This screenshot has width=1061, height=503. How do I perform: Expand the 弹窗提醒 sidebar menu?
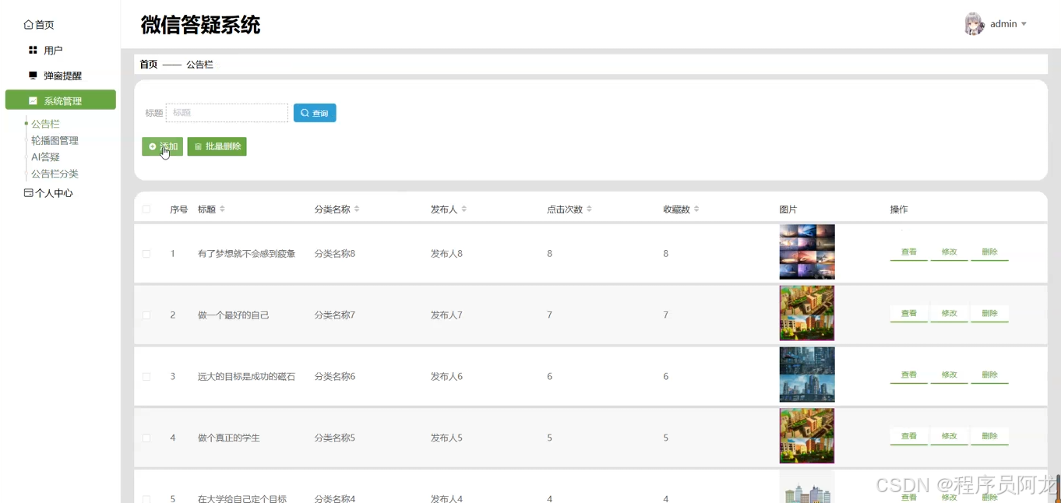click(61, 76)
